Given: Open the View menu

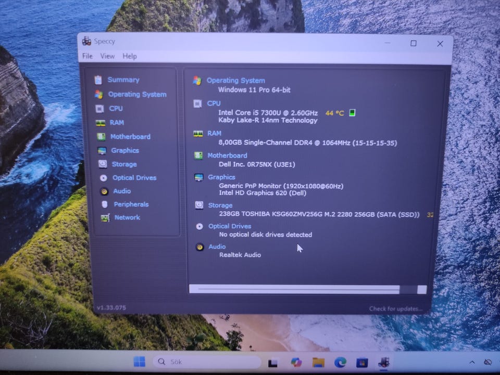Looking at the screenshot, I should pos(107,56).
